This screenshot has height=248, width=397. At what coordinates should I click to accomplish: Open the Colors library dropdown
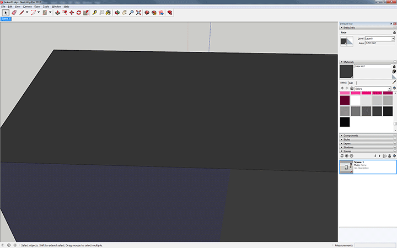coord(389,88)
